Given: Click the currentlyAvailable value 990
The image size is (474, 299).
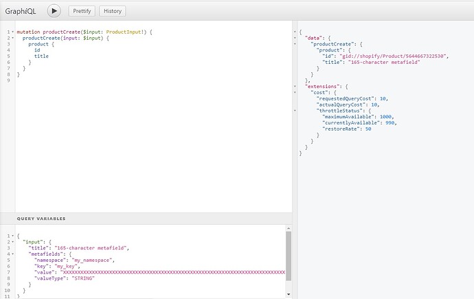Looking at the screenshot, I should click(390, 123).
